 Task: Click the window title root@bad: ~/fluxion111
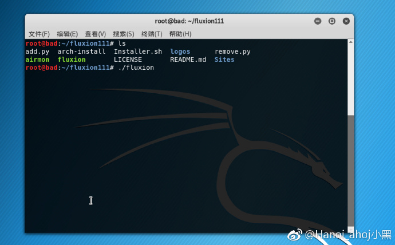[x=189, y=21]
